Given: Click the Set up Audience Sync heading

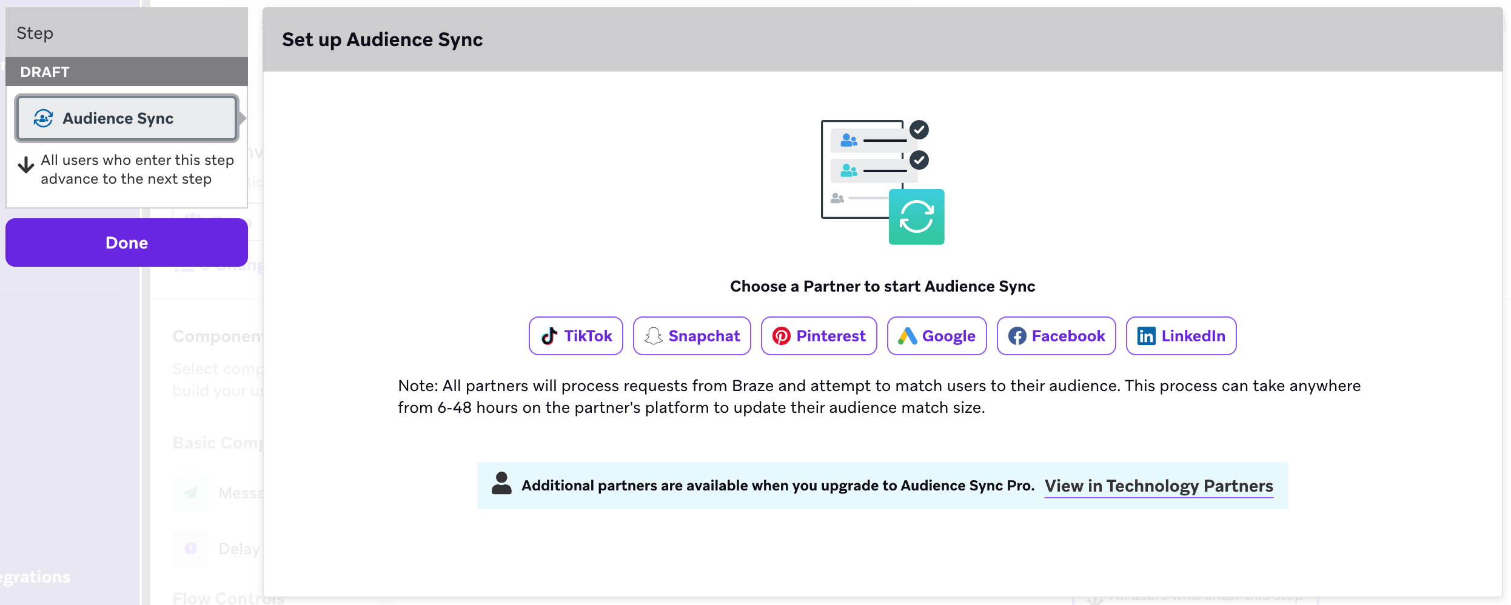Looking at the screenshot, I should tap(382, 40).
